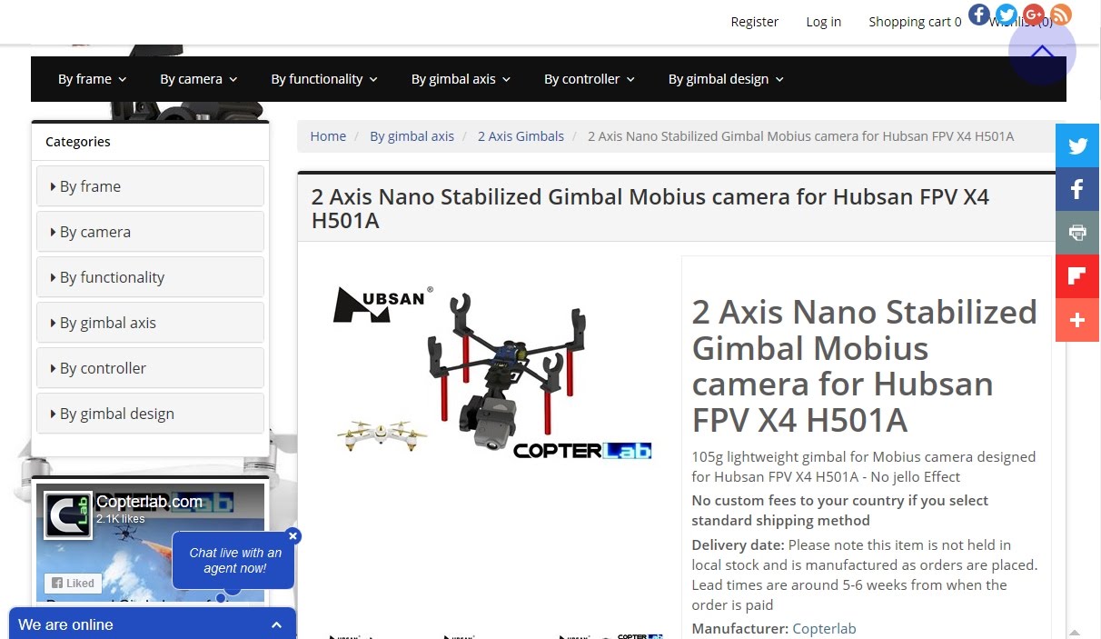Expand By gimbal design sidebar category

(x=150, y=414)
